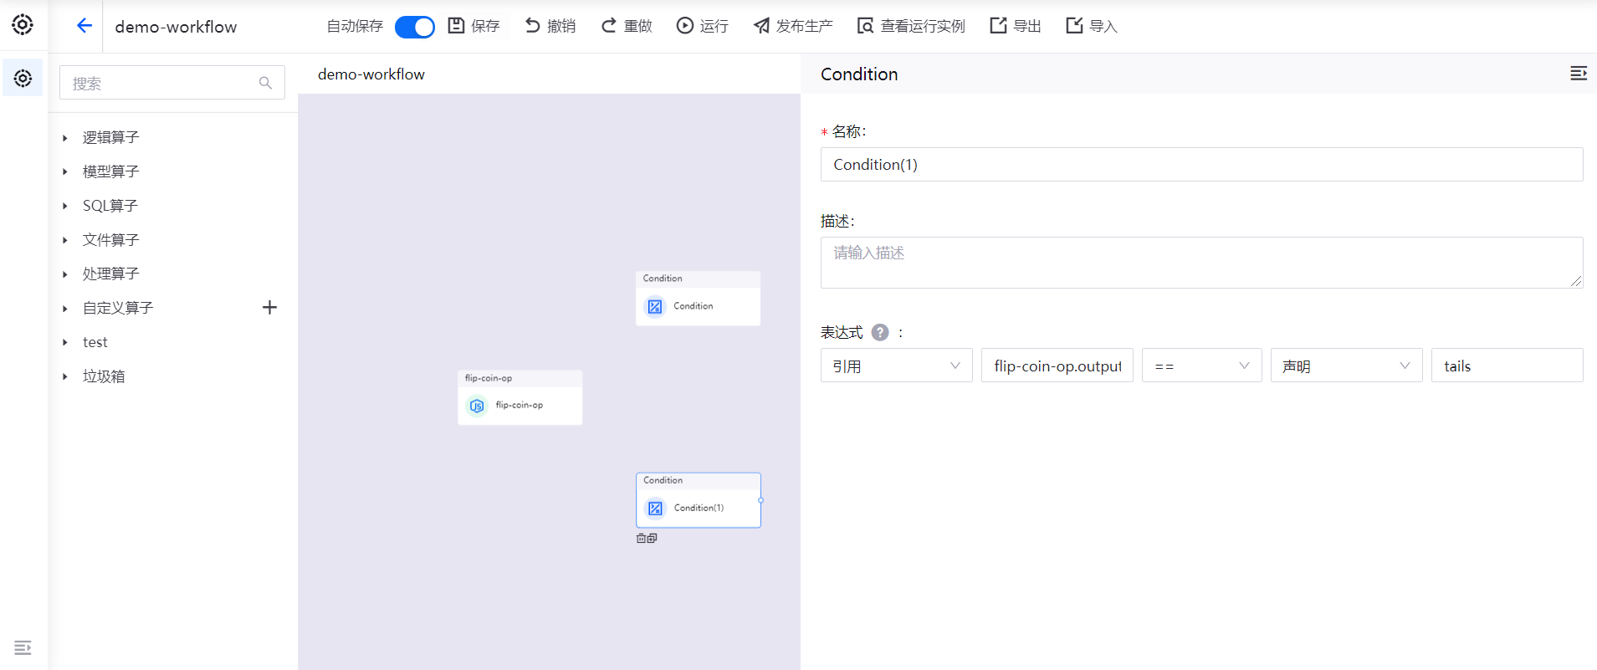
Task: Click the 发布生产 publish button
Action: pos(793,26)
